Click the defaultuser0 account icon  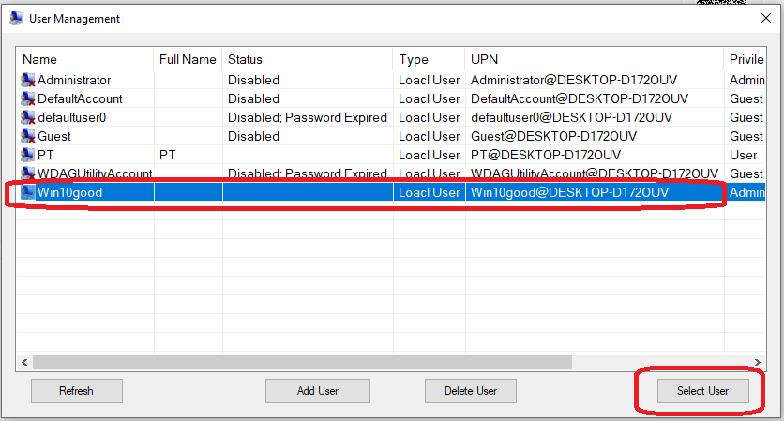click(x=27, y=118)
